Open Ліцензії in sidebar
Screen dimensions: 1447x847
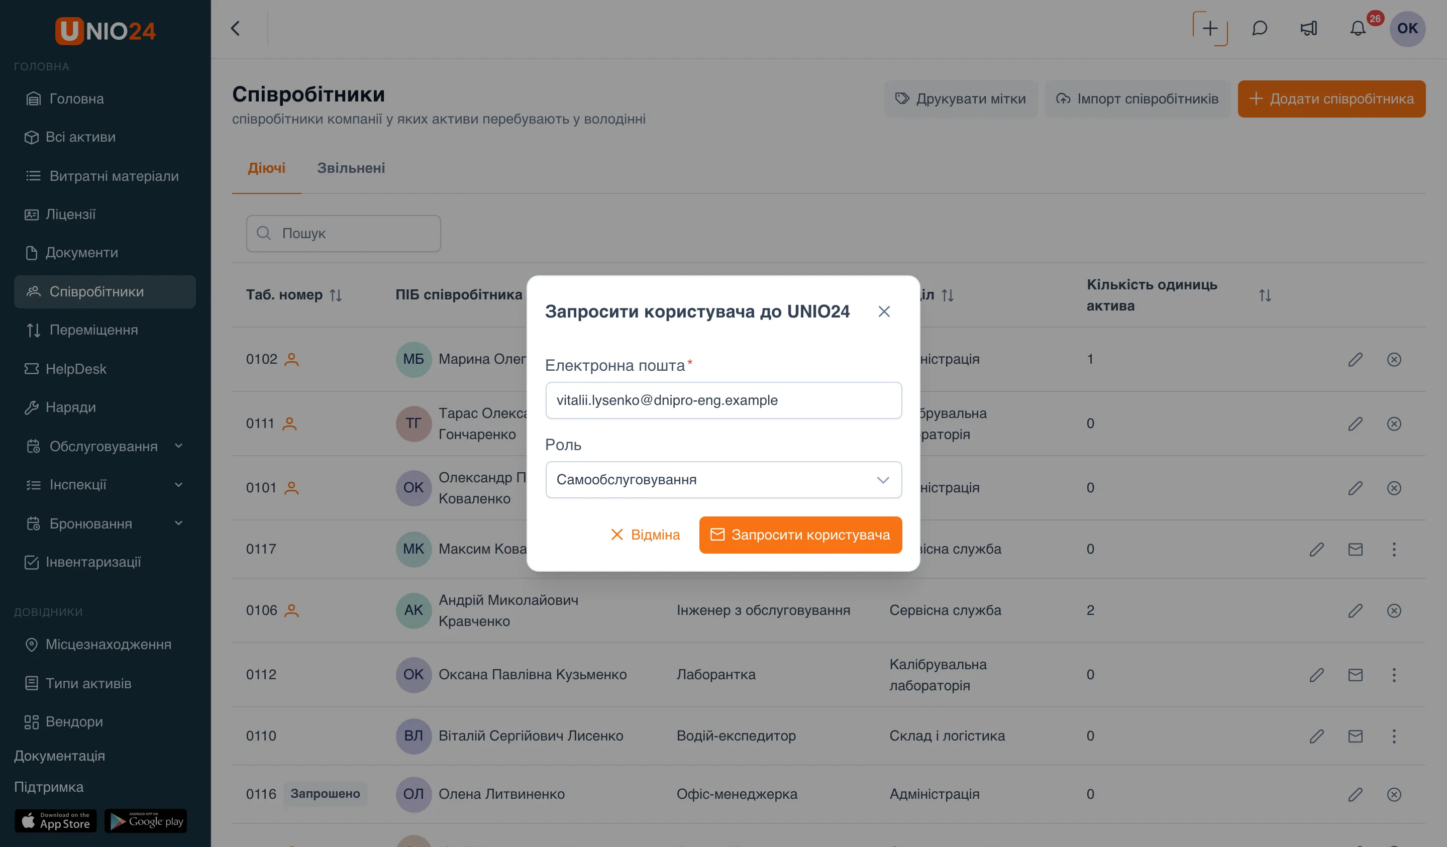[105, 214]
